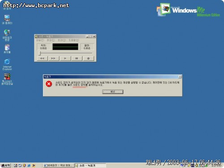Click the system tray clock

pyautogui.click(x=216, y=166)
